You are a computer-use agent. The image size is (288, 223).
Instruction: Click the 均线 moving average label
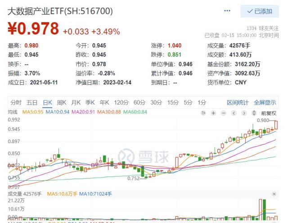tap(13, 112)
